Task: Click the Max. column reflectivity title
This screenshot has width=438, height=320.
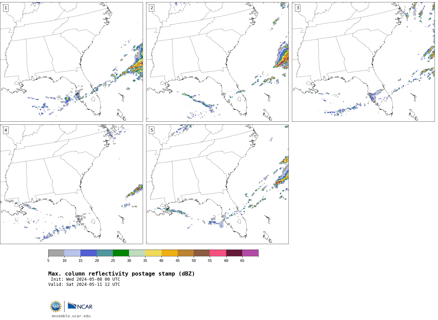Action: coord(121,274)
